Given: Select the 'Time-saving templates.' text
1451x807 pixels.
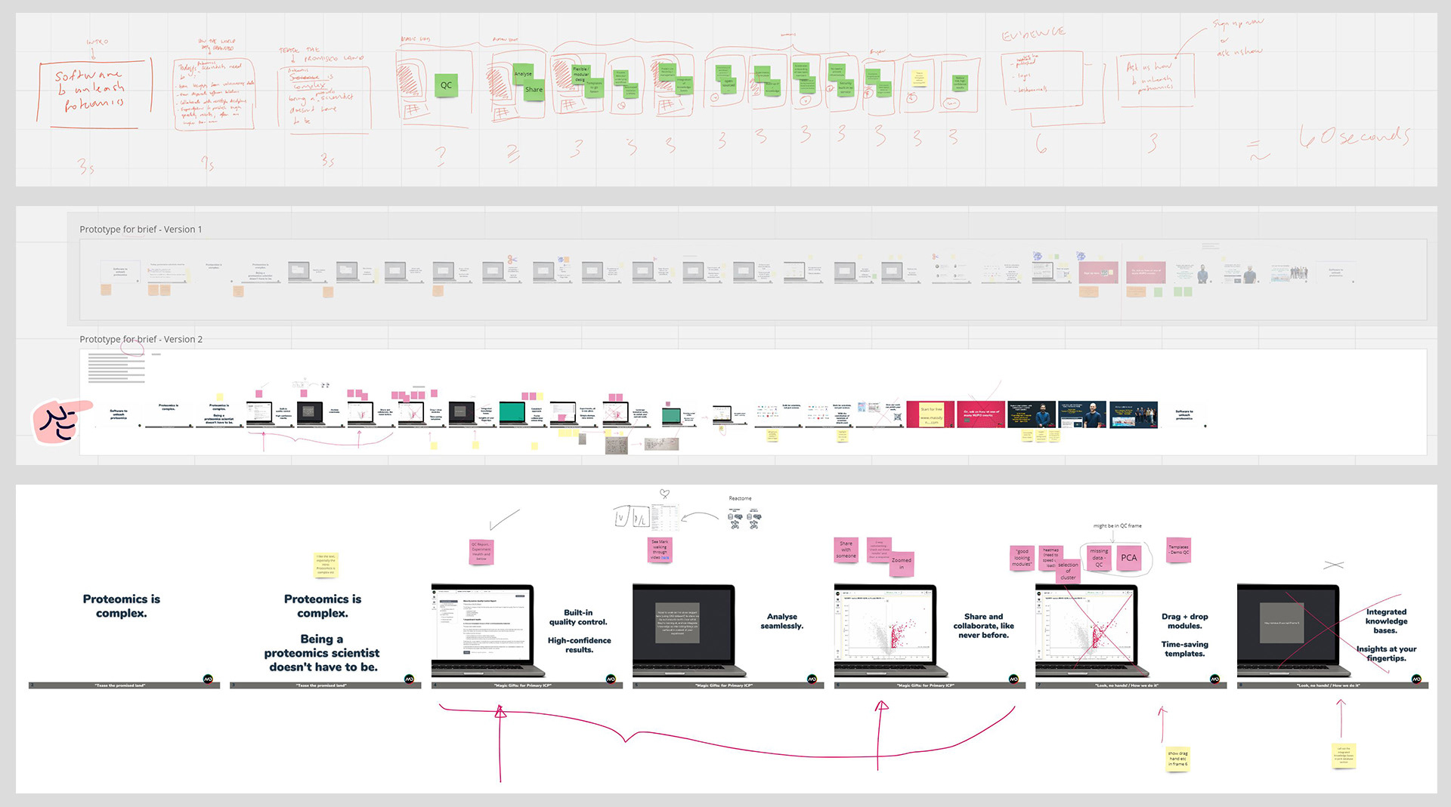Looking at the screenshot, I should [x=1185, y=649].
